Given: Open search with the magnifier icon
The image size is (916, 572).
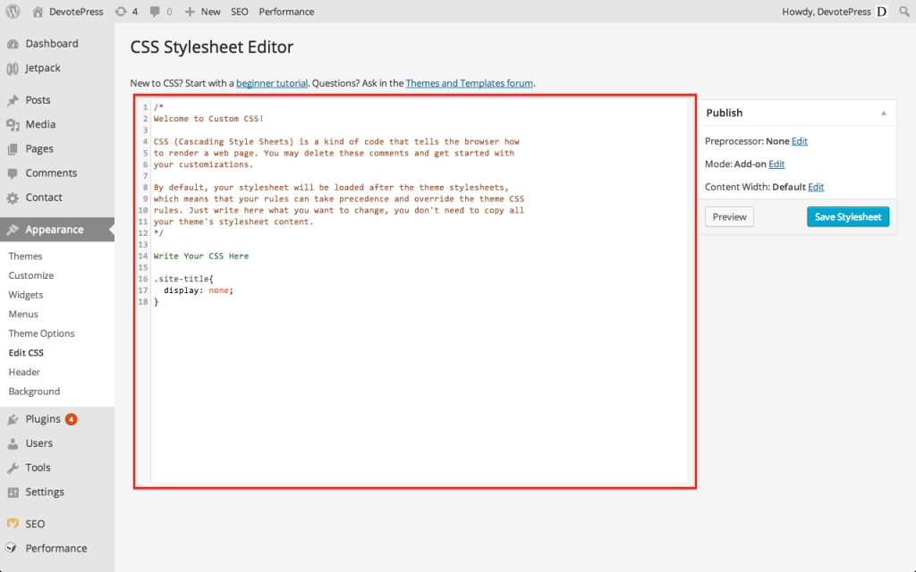Looking at the screenshot, I should [904, 12].
